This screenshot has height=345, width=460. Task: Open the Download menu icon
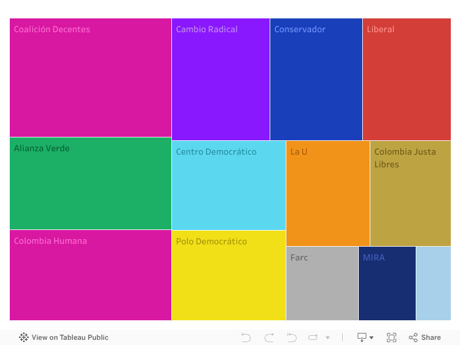click(x=365, y=338)
